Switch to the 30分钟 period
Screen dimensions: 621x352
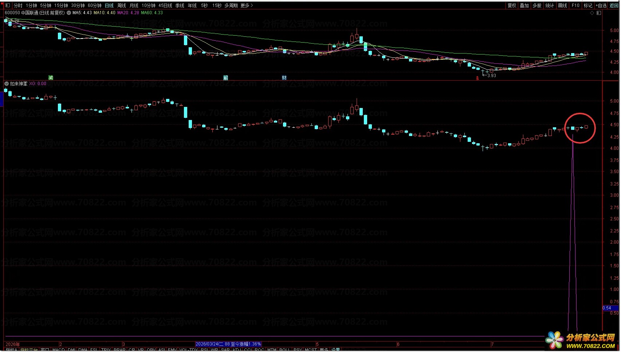coord(78,5)
